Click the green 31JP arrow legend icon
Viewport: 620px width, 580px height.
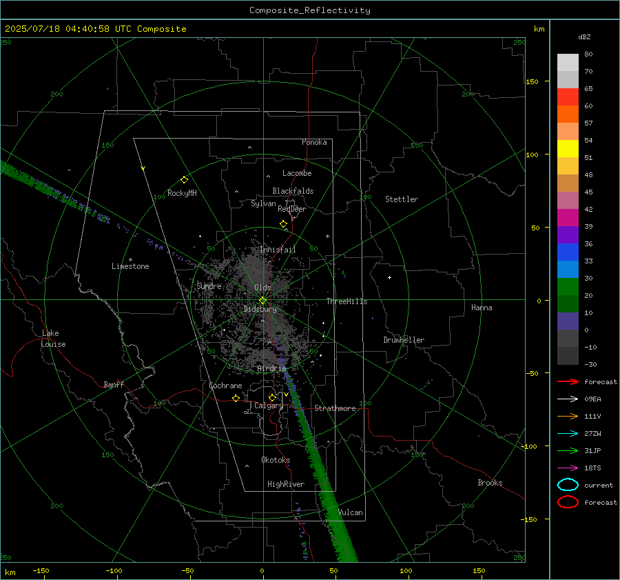click(x=568, y=450)
